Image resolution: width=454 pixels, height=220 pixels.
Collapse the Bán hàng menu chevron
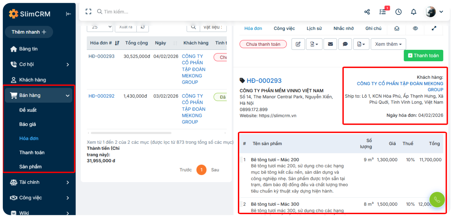(x=68, y=96)
